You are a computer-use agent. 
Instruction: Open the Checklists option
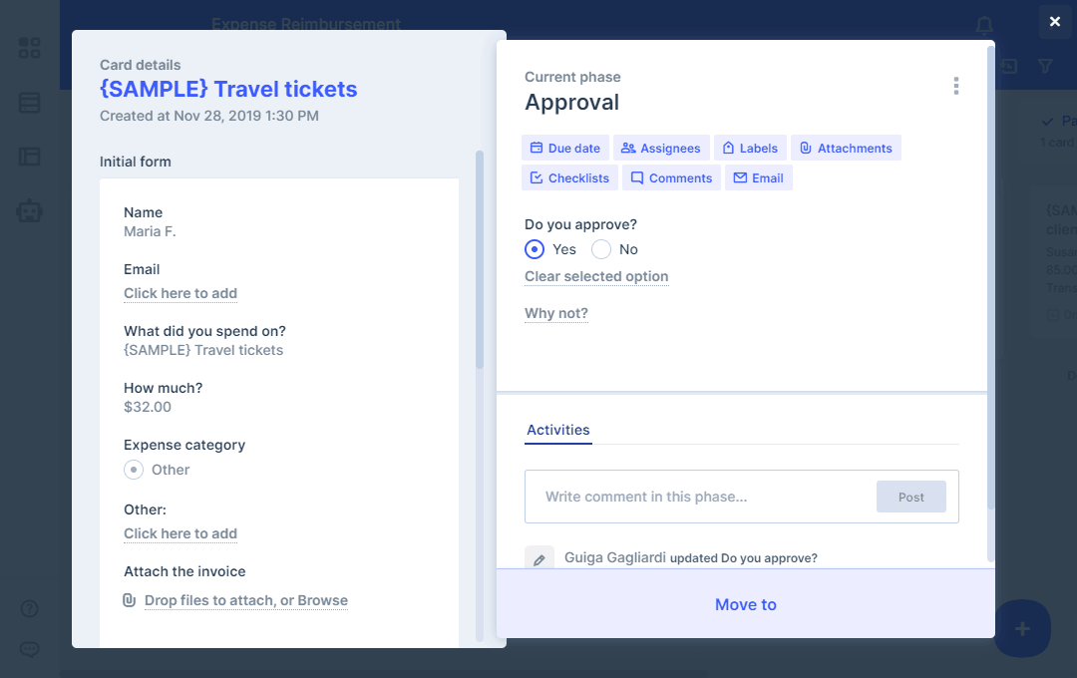tap(569, 178)
